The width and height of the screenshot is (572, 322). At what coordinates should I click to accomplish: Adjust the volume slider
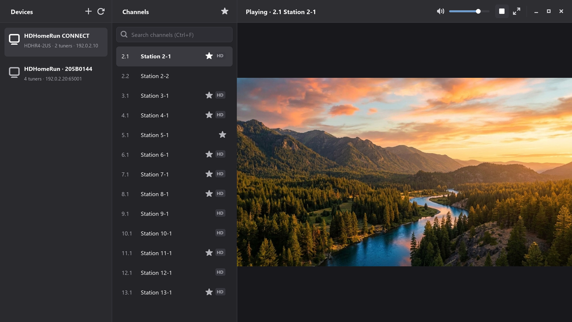tap(469, 11)
